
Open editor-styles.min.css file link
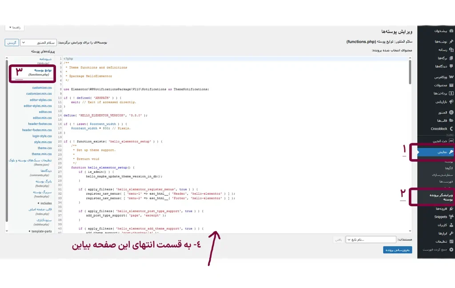click(x=38, y=106)
